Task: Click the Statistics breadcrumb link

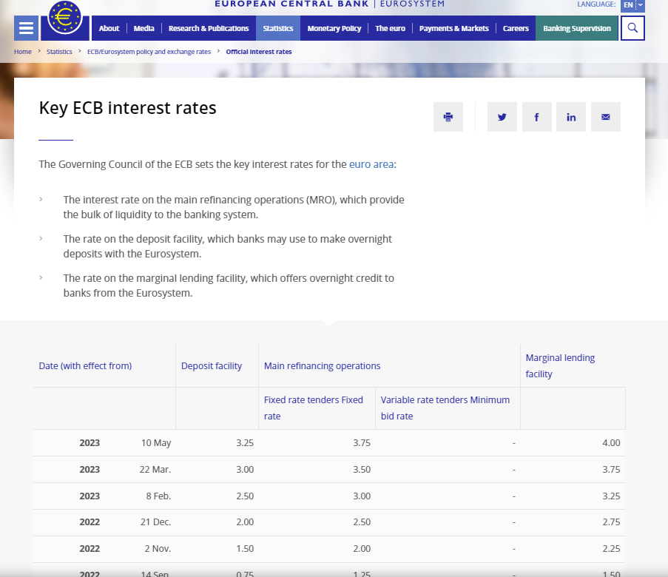Action: point(59,52)
